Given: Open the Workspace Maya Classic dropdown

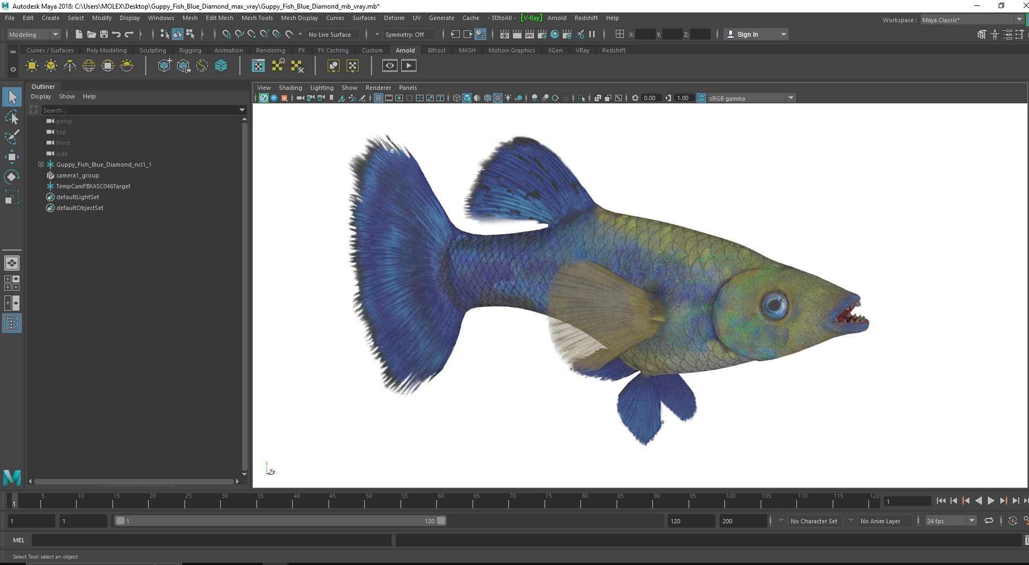Looking at the screenshot, I should [972, 19].
